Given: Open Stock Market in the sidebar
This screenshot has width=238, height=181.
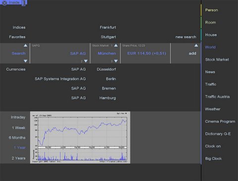Looking at the screenshot, I should (217, 60).
